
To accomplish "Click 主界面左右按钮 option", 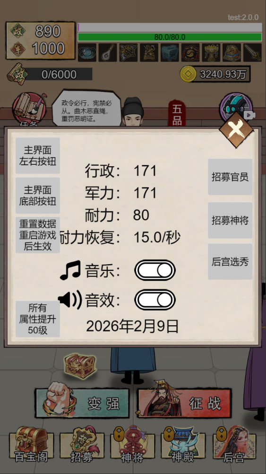I will pyautogui.click(x=38, y=156).
